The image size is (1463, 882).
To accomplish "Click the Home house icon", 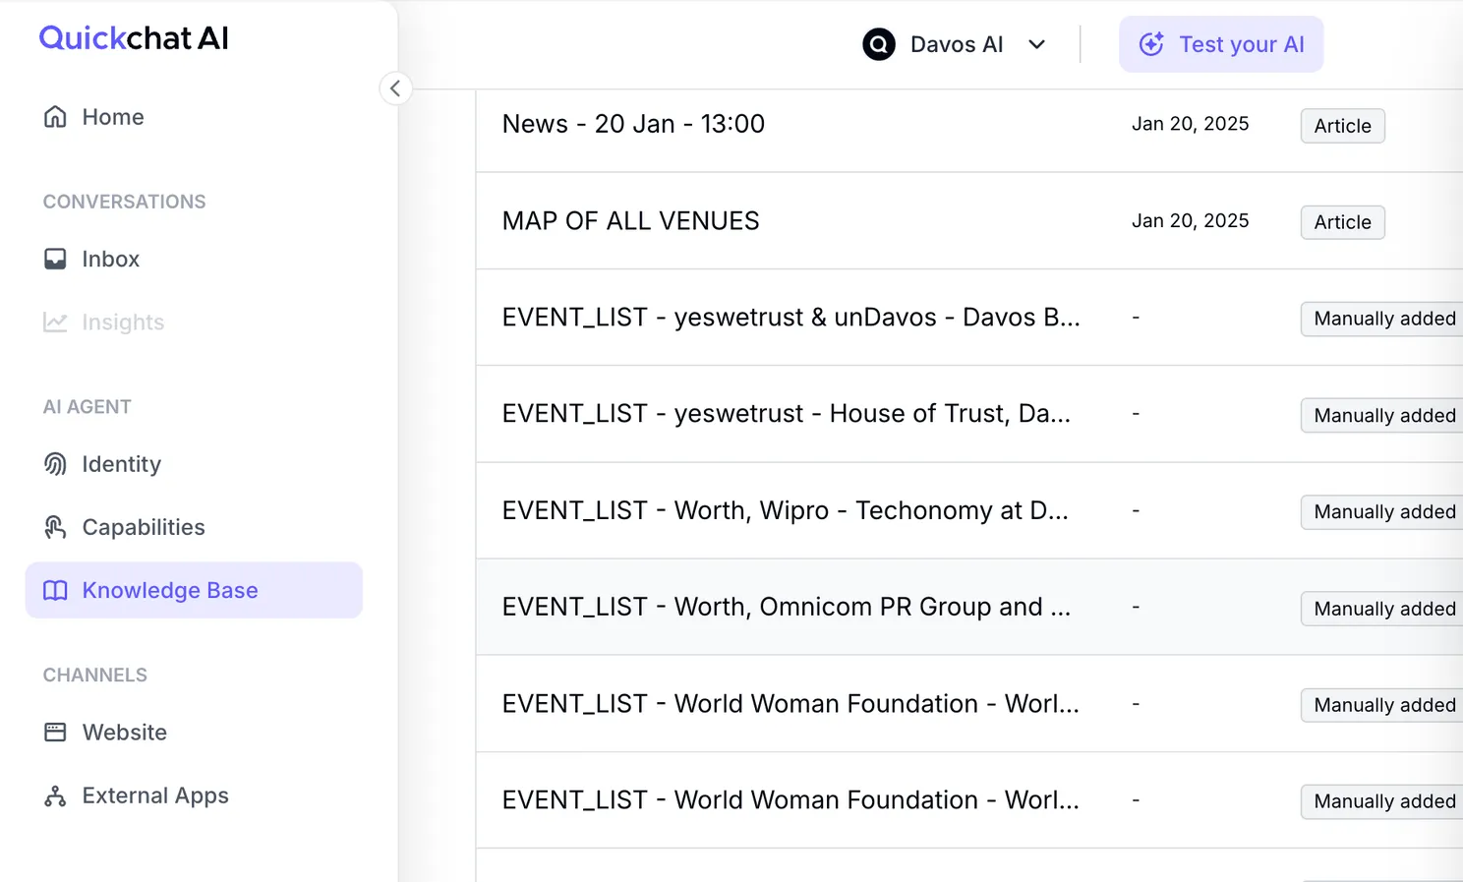I will (55, 117).
